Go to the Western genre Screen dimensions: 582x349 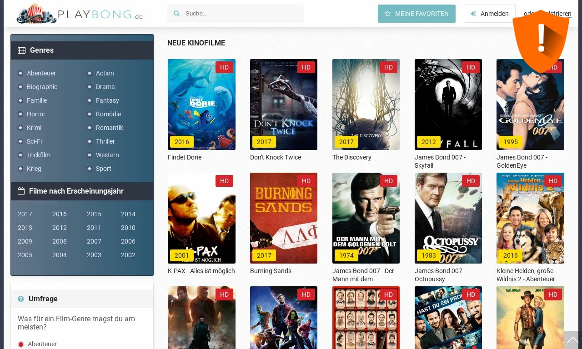click(107, 155)
